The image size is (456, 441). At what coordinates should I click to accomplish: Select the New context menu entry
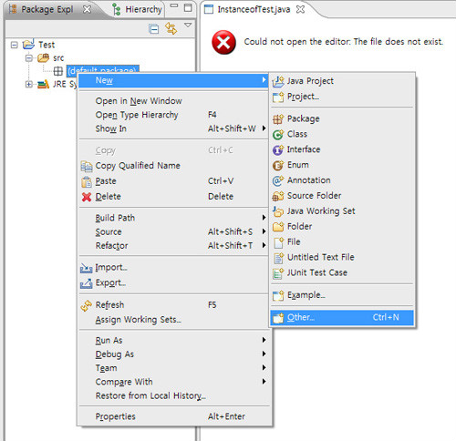173,80
